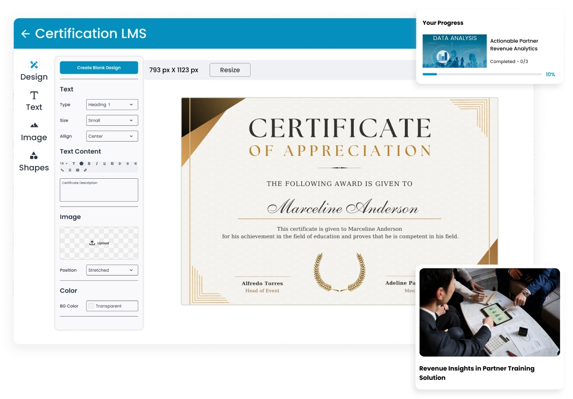
Task: Click inside the Certificate Description text box
Action: point(98,190)
